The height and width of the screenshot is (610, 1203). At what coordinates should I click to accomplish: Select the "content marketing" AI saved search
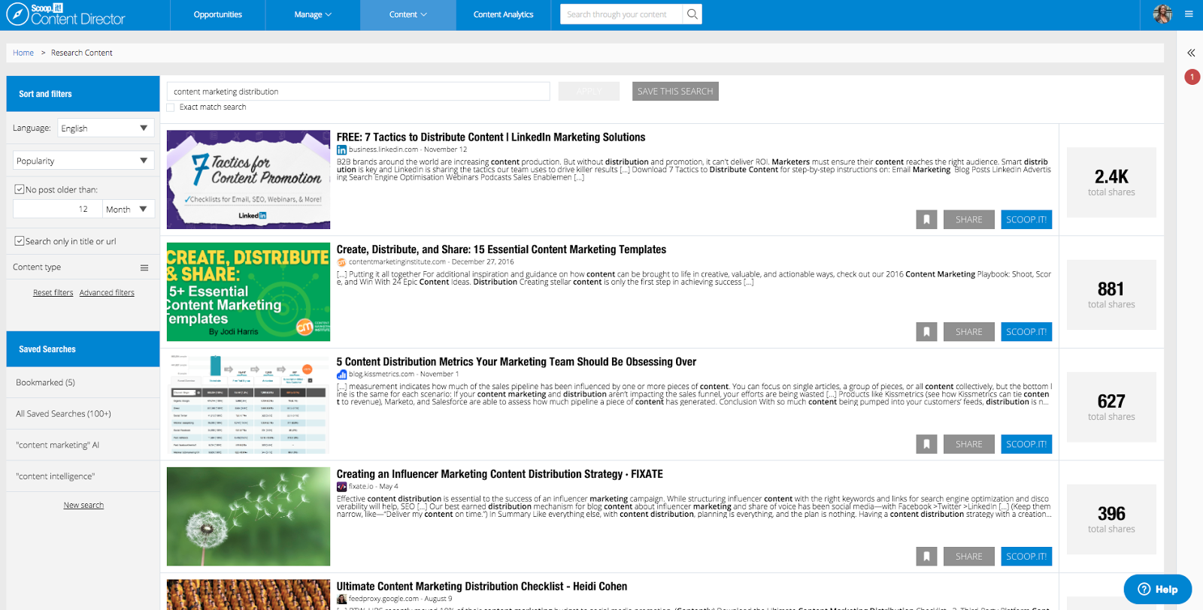pyautogui.click(x=83, y=445)
